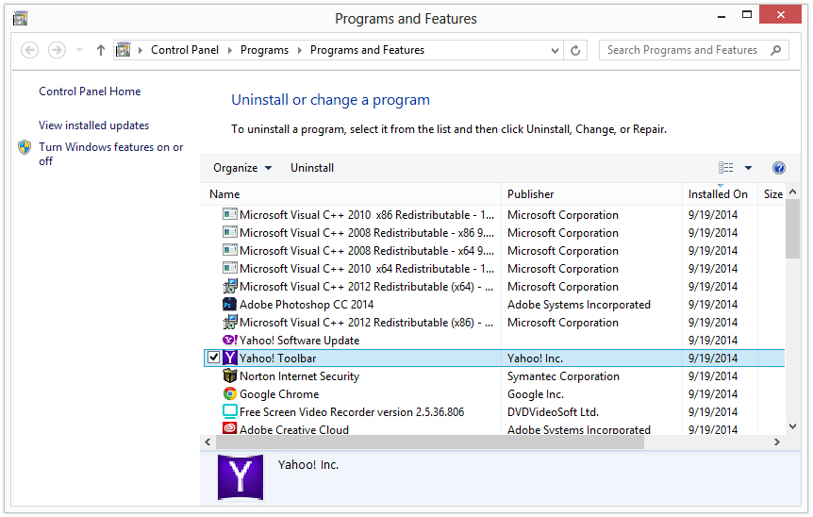Click the Norton Internet Security icon
The image size is (813, 517).
pyautogui.click(x=230, y=375)
